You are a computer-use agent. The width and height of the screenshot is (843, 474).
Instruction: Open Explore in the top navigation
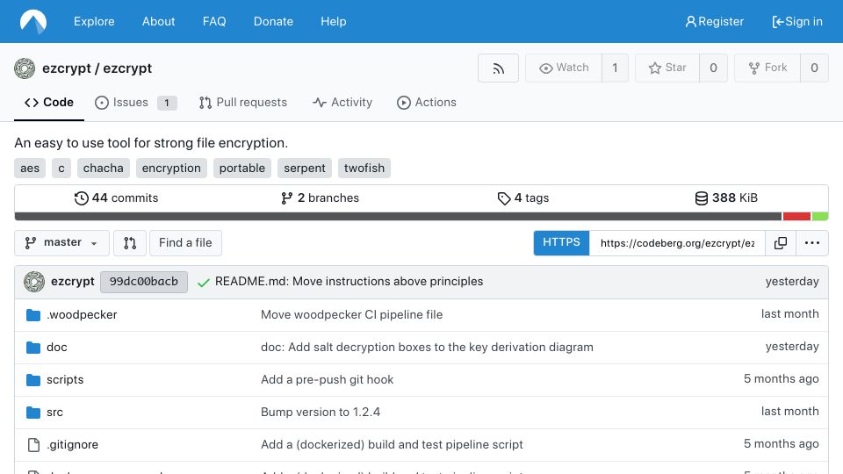tap(94, 21)
